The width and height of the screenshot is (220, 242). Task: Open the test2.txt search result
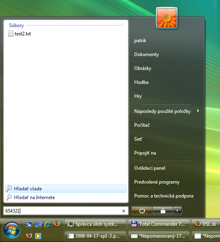click(20, 34)
